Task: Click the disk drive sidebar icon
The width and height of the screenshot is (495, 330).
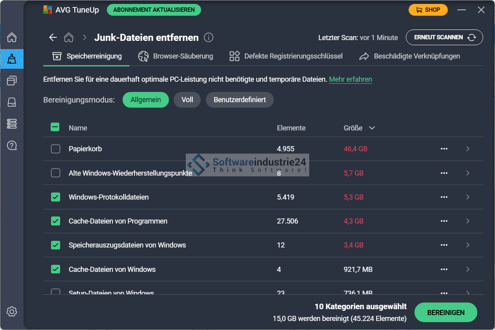Action: [x=12, y=103]
